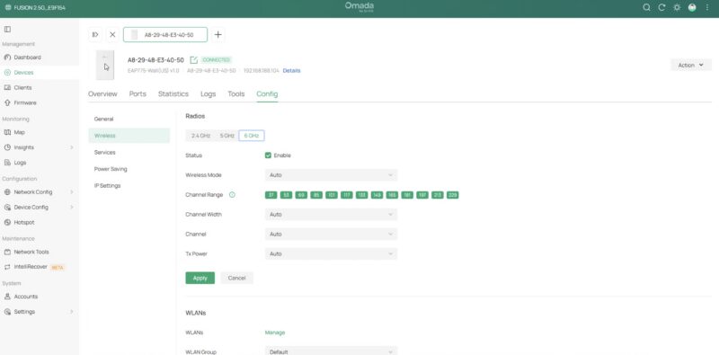Viewport: 719px width, 355px height.
Task: Toggle the theme brightness icon
Action: coord(677,7)
